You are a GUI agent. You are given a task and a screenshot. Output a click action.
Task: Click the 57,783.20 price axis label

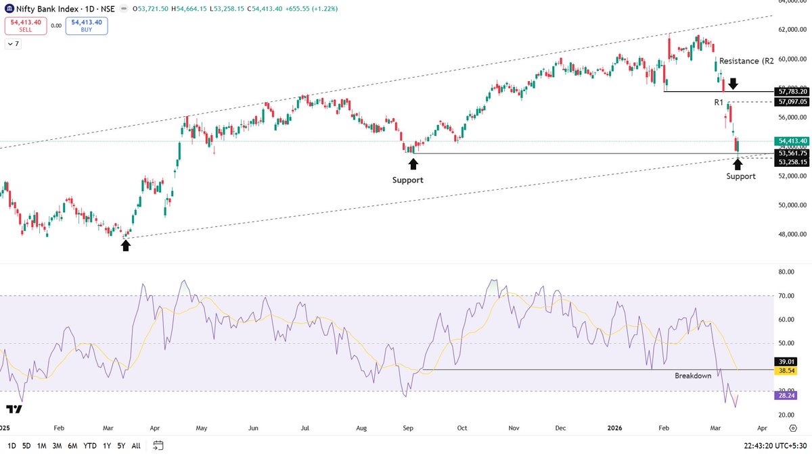pyautogui.click(x=793, y=91)
